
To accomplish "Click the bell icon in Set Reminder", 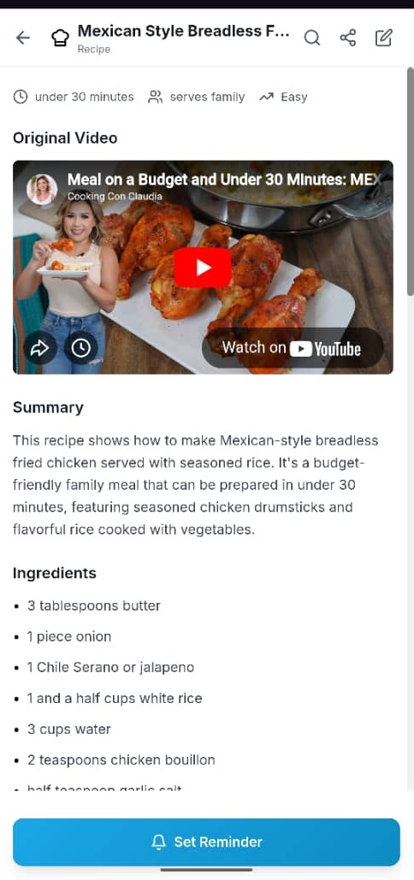I will click(159, 842).
